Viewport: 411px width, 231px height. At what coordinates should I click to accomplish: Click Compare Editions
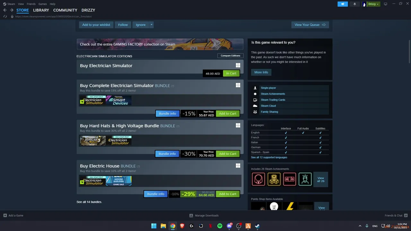tap(230, 56)
